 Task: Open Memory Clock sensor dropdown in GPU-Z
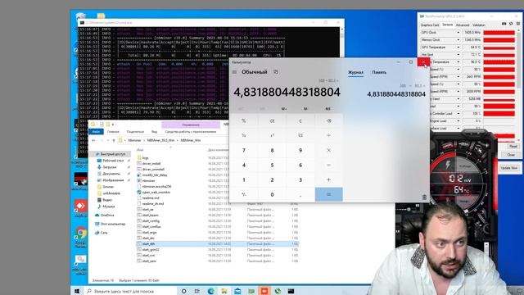458,40
